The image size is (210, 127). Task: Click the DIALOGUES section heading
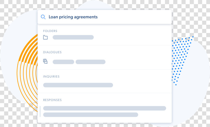[52, 52]
